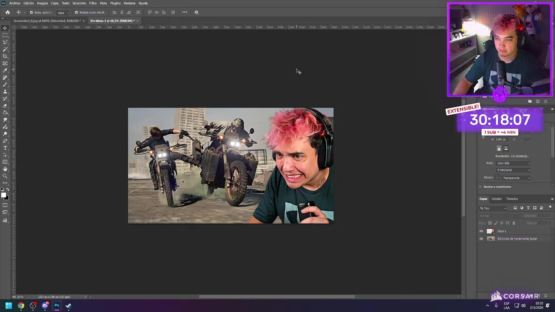Image resolution: width=555 pixels, height=312 pixels.
Task: Select the Move tool
Action: 5,28
